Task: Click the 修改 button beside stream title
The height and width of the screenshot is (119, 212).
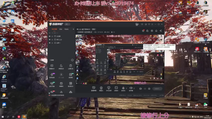Action: pyautogui.click(x=94, y=29)
